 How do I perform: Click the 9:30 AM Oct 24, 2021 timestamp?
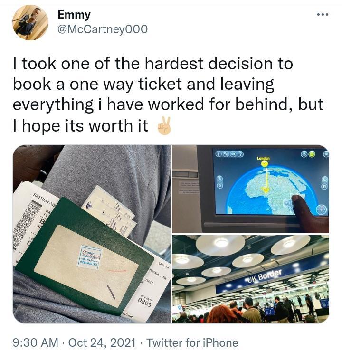click(74, 343)
